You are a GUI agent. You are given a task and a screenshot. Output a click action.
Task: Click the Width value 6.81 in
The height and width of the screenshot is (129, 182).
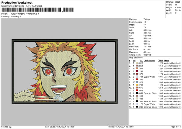(x=177, y=10)
